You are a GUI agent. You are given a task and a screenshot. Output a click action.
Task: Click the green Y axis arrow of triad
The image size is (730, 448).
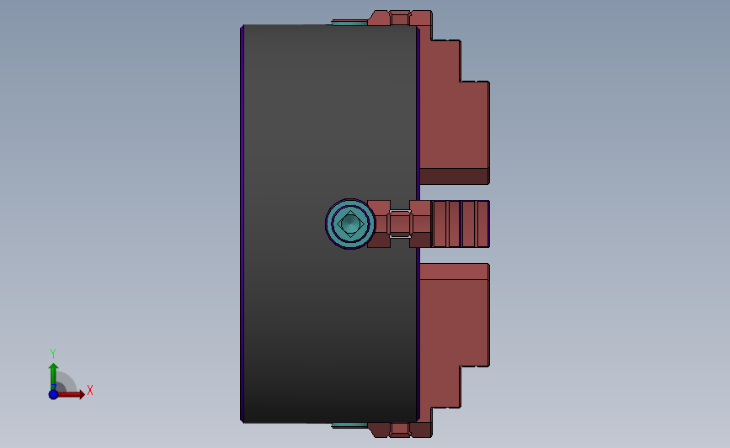(x=53, y=377)
